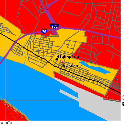
Task: Select the black circle Highspire city marker
Action: (x=57, y=60)
